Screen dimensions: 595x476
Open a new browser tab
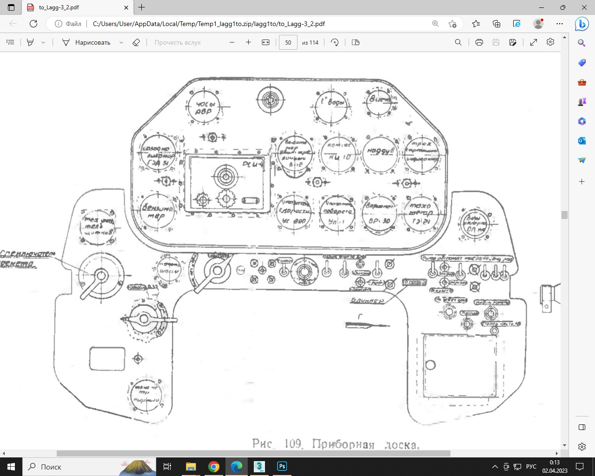click(x=142, y=7)
